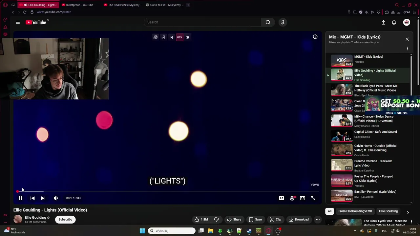This screenshot has height=236, width=420.
Task: Download the video
Action: coord(299,219)
